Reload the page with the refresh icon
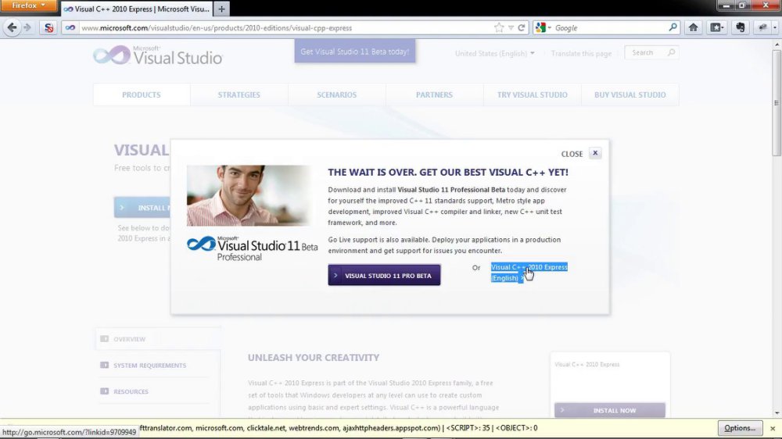 pos(521,28)
